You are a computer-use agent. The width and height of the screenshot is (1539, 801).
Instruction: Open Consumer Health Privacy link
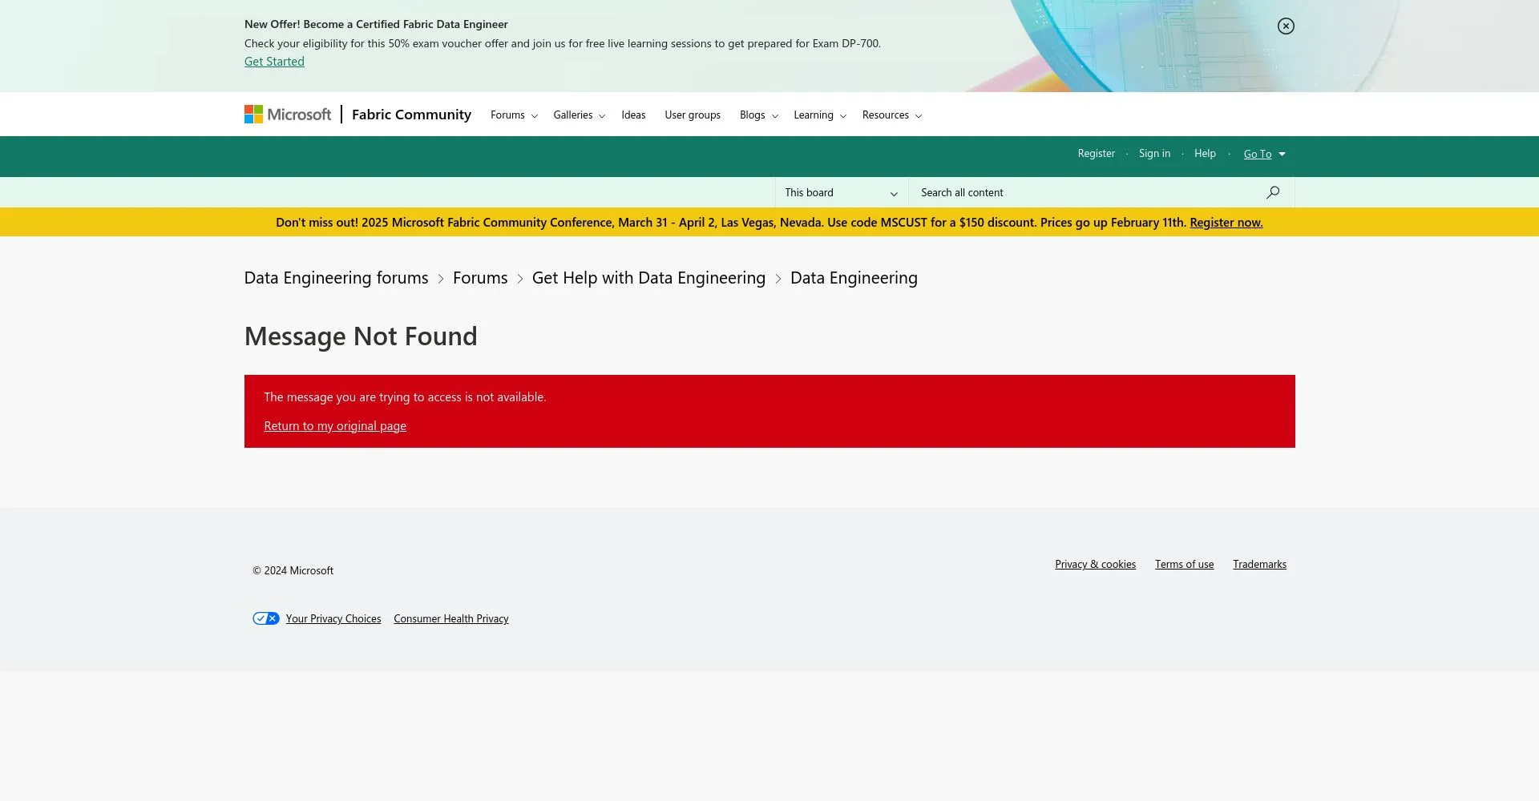[x=451, y=619]
